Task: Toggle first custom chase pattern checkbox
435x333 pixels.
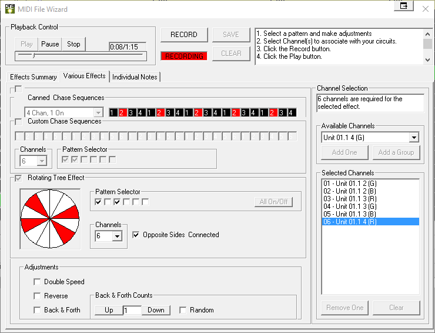Action: 65,159
